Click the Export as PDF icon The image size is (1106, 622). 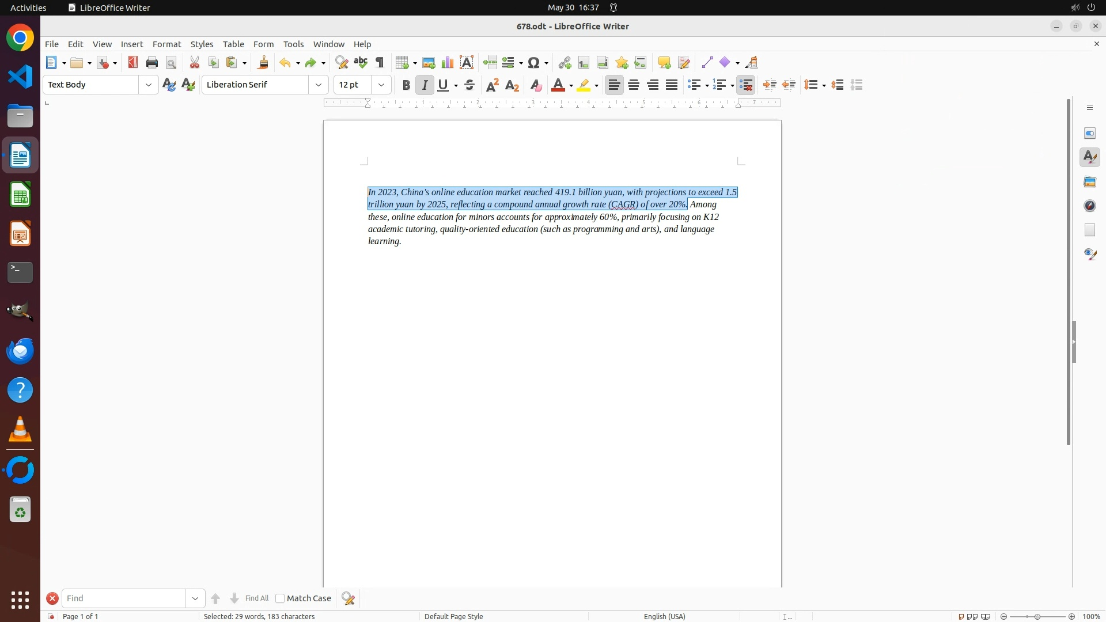click(133, 63)
